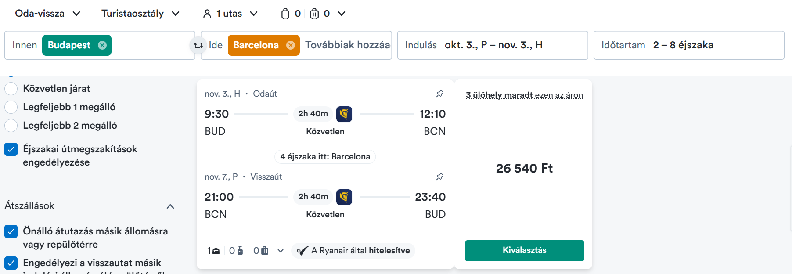Swap origin and destination cities
The width and height of the screenshot is (792, 274).
tap(198, 45)
